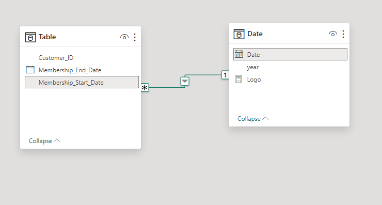Click the relationship filter direction arrow
Screen dimensions: 382x205
185,81
